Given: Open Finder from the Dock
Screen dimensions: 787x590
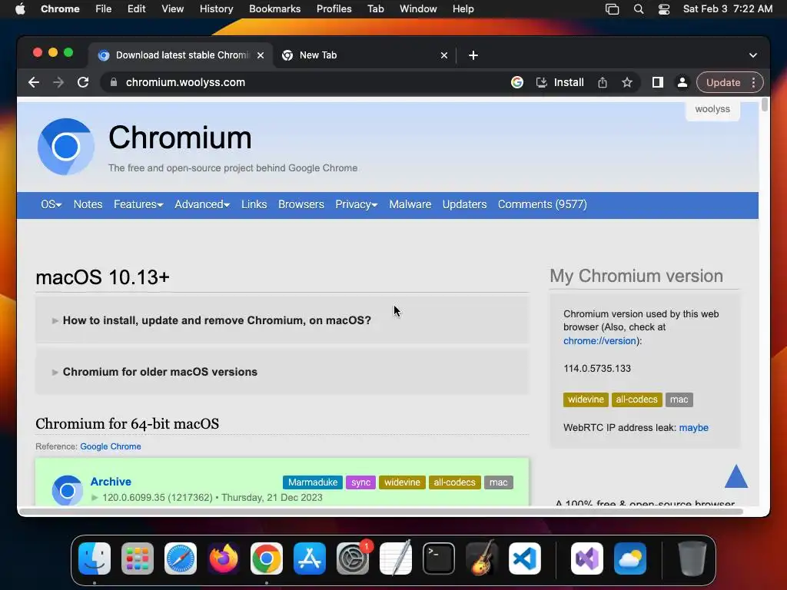Looking at the screenshot, I should pos(95,559).
